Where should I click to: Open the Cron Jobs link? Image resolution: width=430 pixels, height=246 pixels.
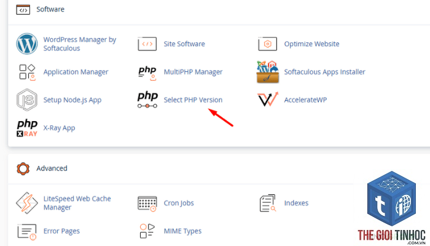(179, 203)
